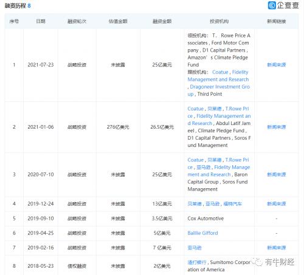Screen dimensions: 304x275
Task: Open Baillie Gifford investor link
Action: pos(202,233)
